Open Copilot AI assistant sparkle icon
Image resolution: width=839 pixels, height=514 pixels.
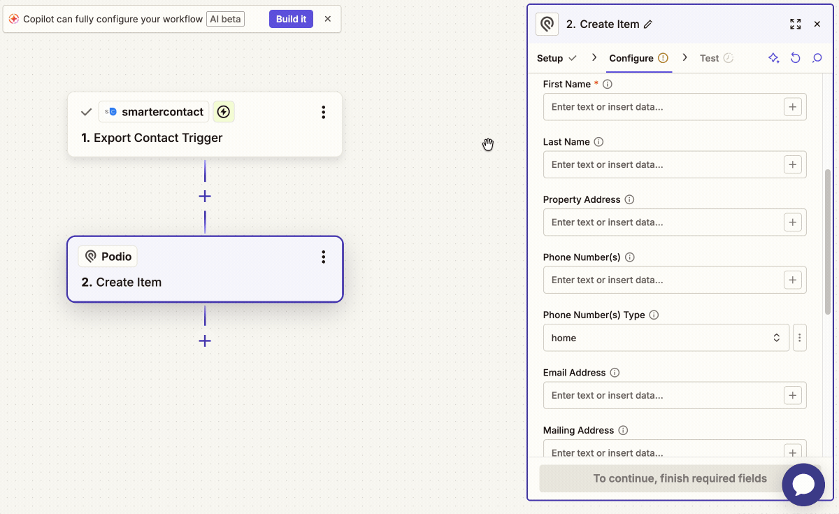(x=773, y=58)
